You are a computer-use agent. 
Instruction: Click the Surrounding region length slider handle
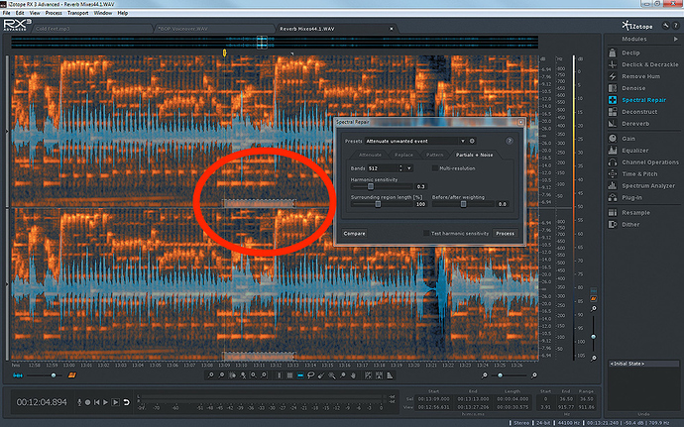pos(378,204)
